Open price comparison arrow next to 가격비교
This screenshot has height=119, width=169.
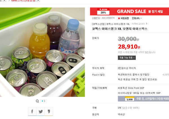click(x=146, y=23)
